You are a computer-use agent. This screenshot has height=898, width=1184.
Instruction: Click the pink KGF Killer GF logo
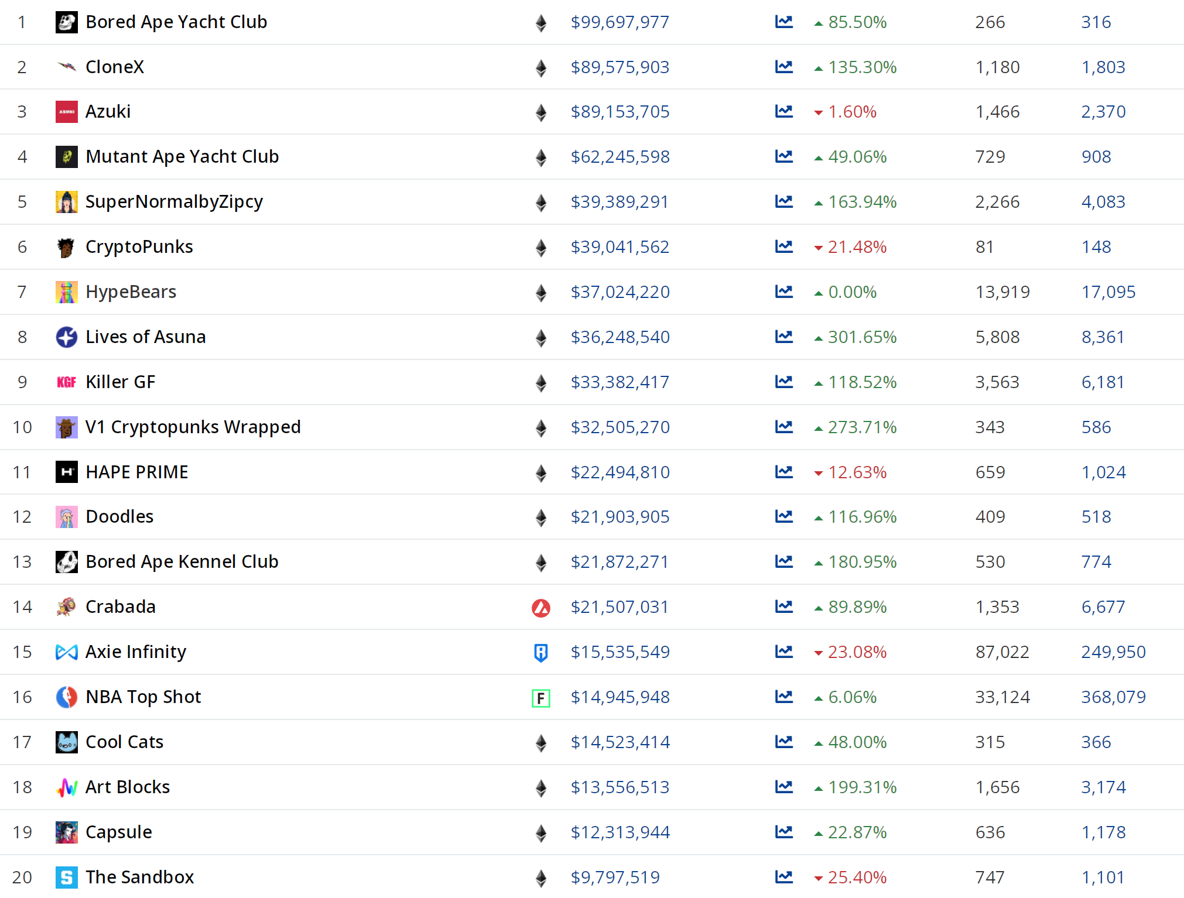[x=66, y=382]
